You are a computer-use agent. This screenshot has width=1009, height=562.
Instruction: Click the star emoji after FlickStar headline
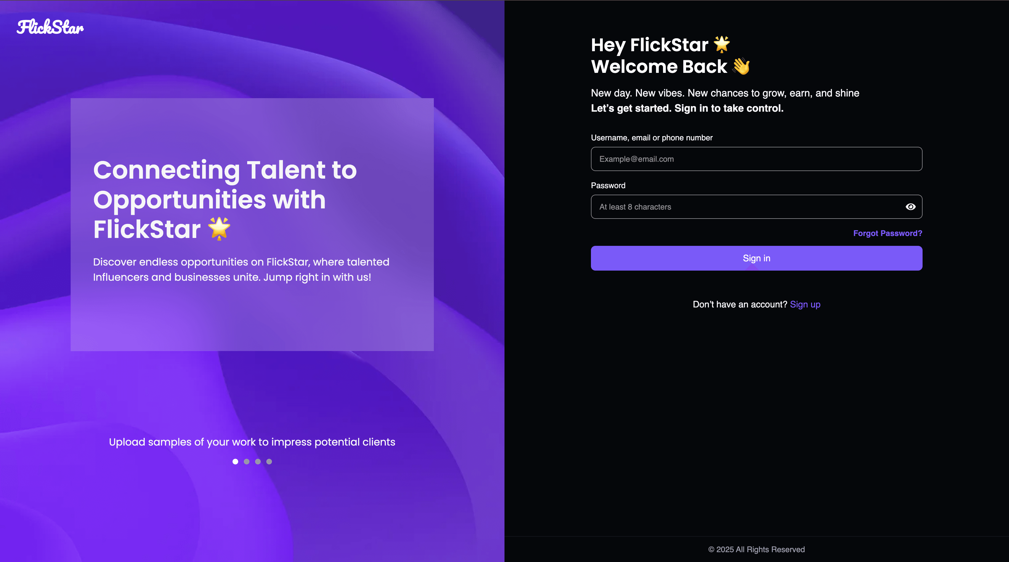click(x=219, y=229)
